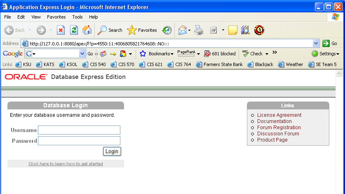Go to the Home page icon

[87, 30]
